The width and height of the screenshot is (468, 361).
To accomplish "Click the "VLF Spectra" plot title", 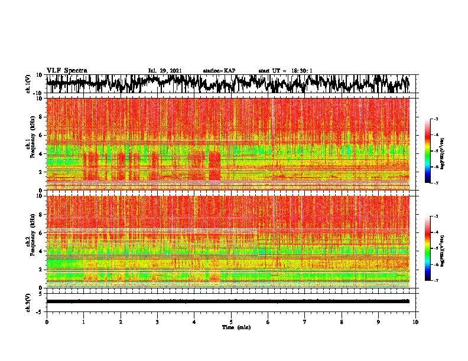I will 67,71.
